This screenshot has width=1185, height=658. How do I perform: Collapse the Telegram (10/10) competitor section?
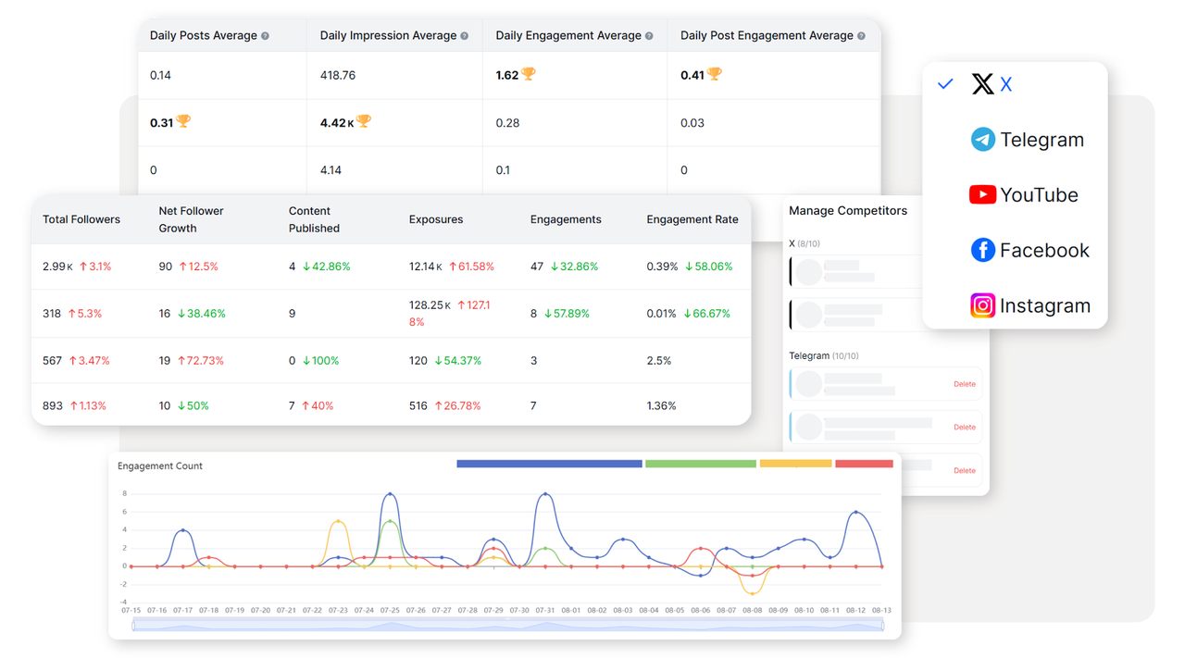[x=819, y=354]
